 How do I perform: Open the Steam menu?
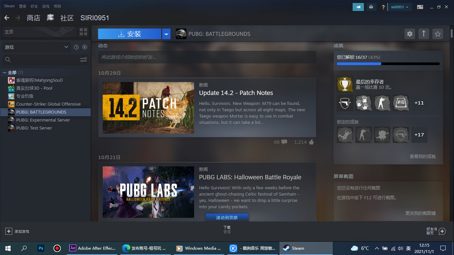(x=9, y=6)
